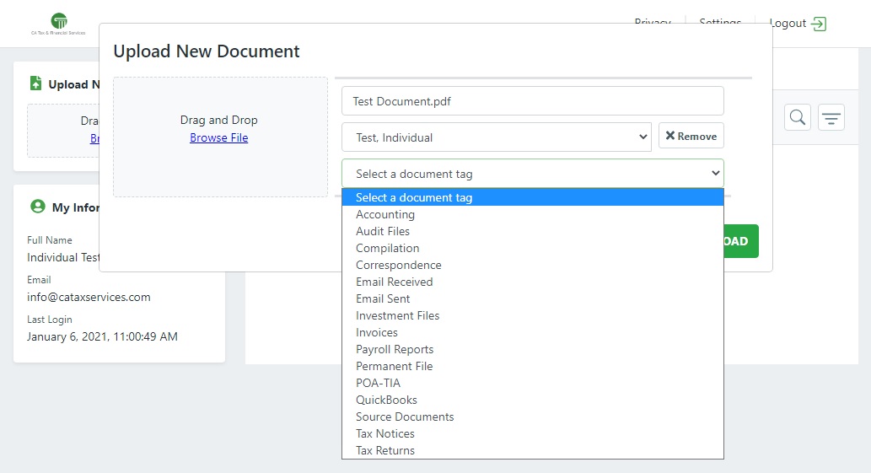Click the Logout link
The image size is (871, 473).
788,24
